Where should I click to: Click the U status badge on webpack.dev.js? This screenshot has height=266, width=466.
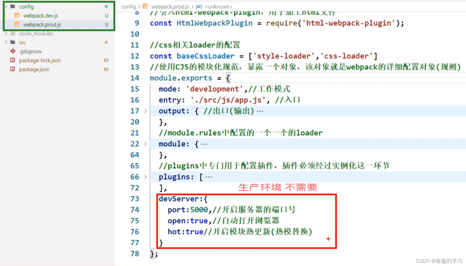pyautogui.click(x=107, y=16)
